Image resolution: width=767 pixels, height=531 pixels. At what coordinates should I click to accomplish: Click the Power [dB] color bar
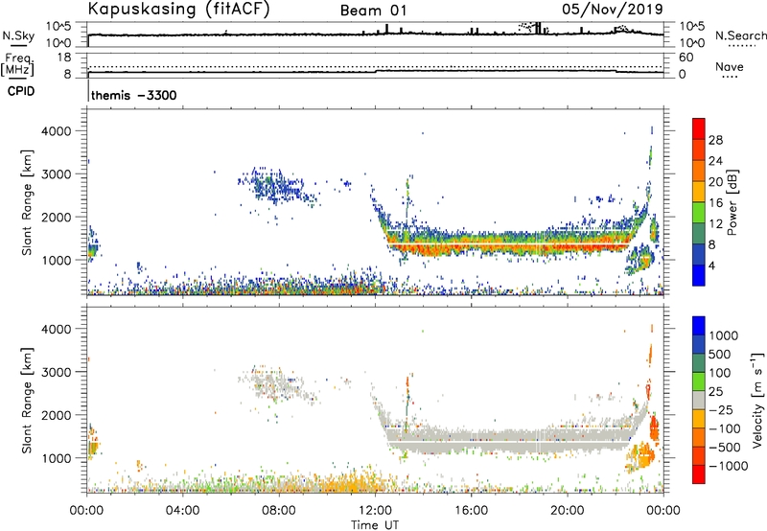pyautogui.click(x=699, y=202)
